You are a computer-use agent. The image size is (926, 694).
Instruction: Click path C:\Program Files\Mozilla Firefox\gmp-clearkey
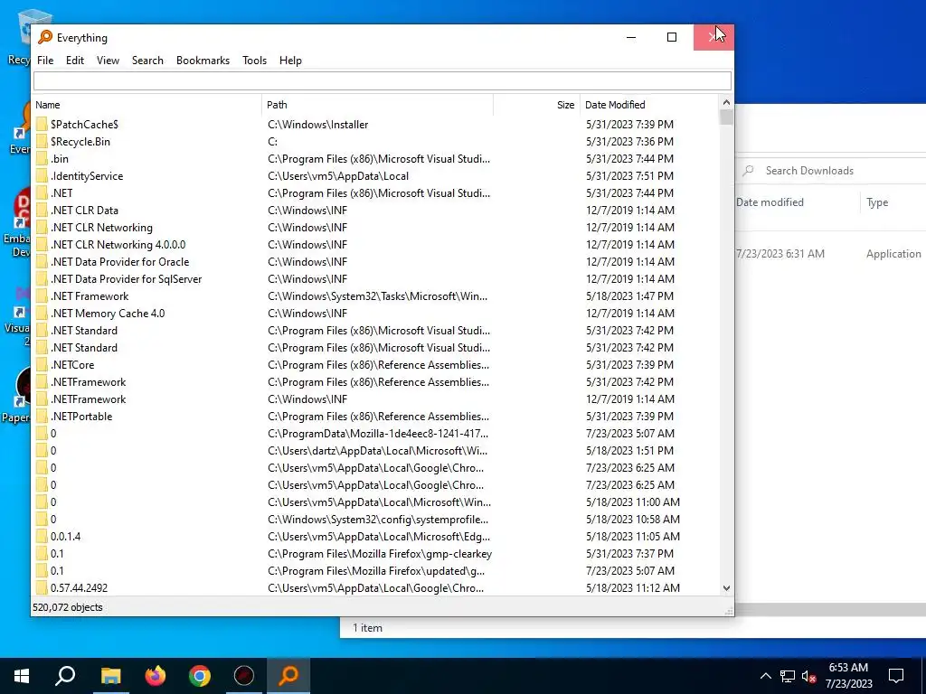[x=380, y=554]
